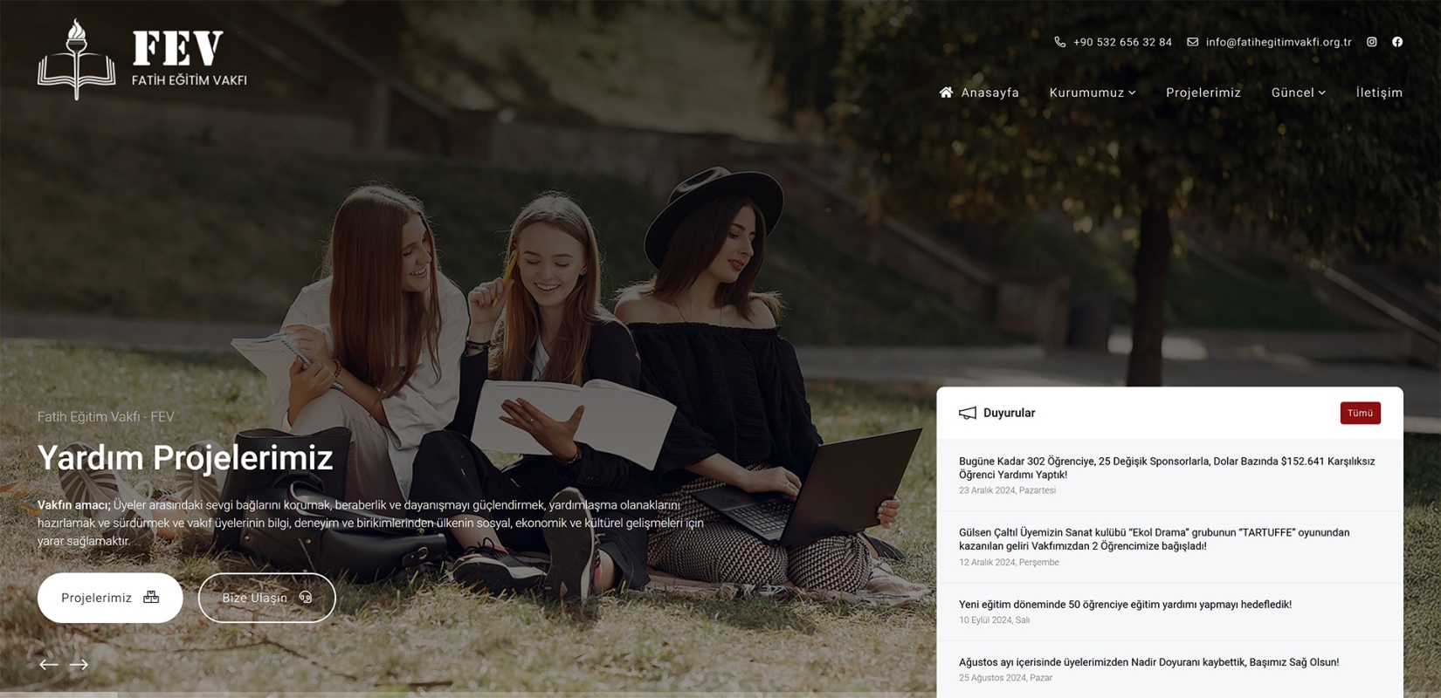Click the home icon beside Anasayfa
1441x698 pixels.
pyautogui.click(x=946, y=92)
